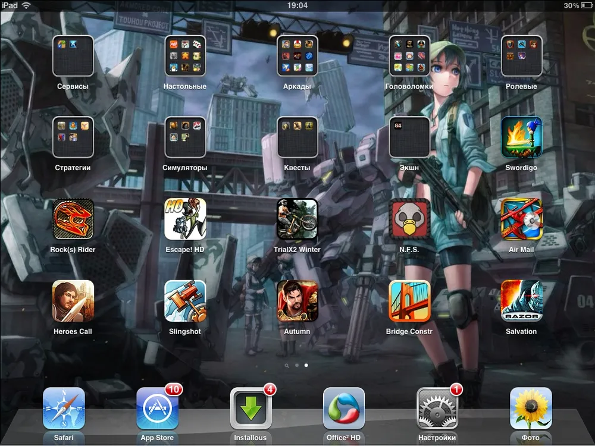
Task: Open the Escape! HD game
Action: coord(185,219)
